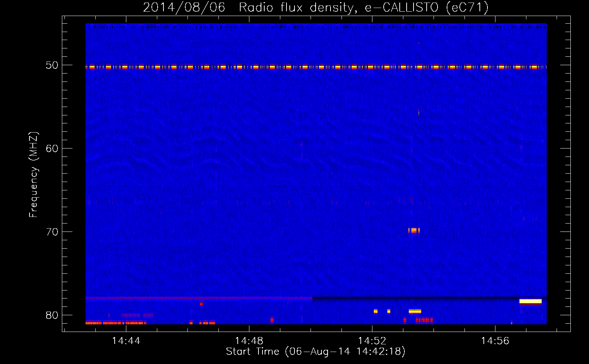This screenshot has height=364, width=589.
Task: Click the plot title 'Radio flux density, e-CALLISTO (eC71)'
Action: pos(364,8)
